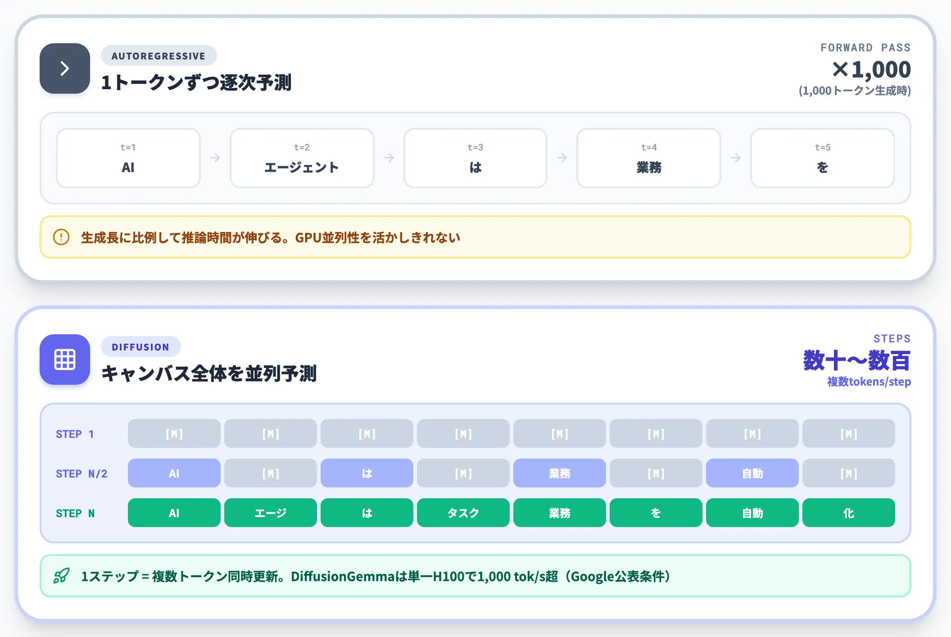Select the t=5 を token card
The height and width of the screenshot is (637, 951).
pos(823,158)
